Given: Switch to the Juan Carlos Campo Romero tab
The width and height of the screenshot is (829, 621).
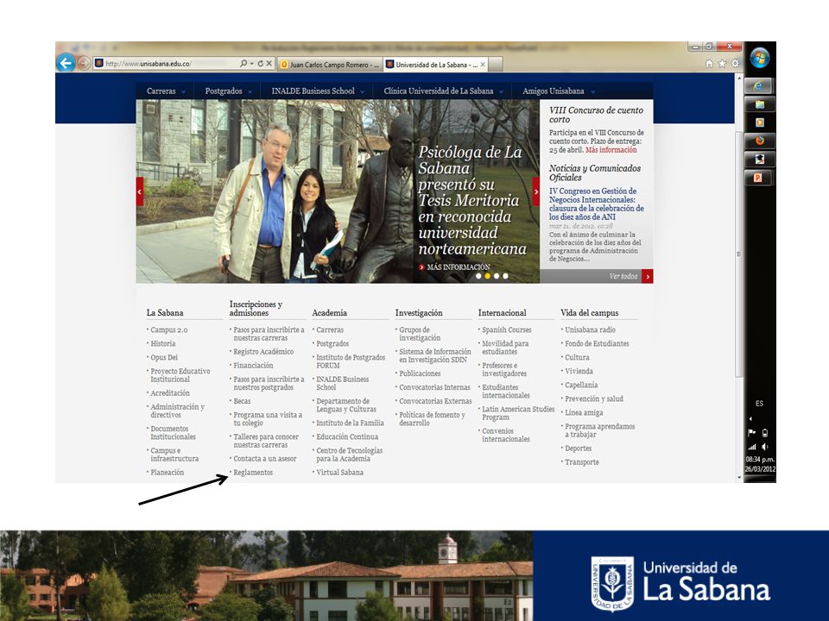Looking at the screenshot, I should (329, 65).
